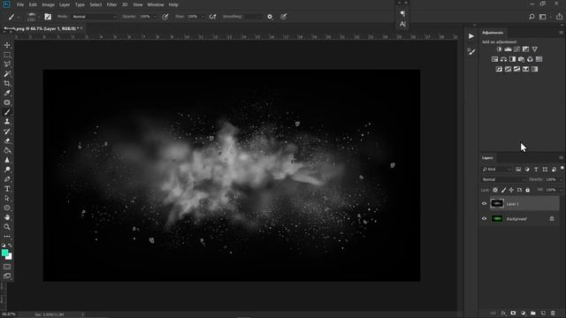Open the layer blend mode dropdown
566x318 pixels.
[503, 179]
